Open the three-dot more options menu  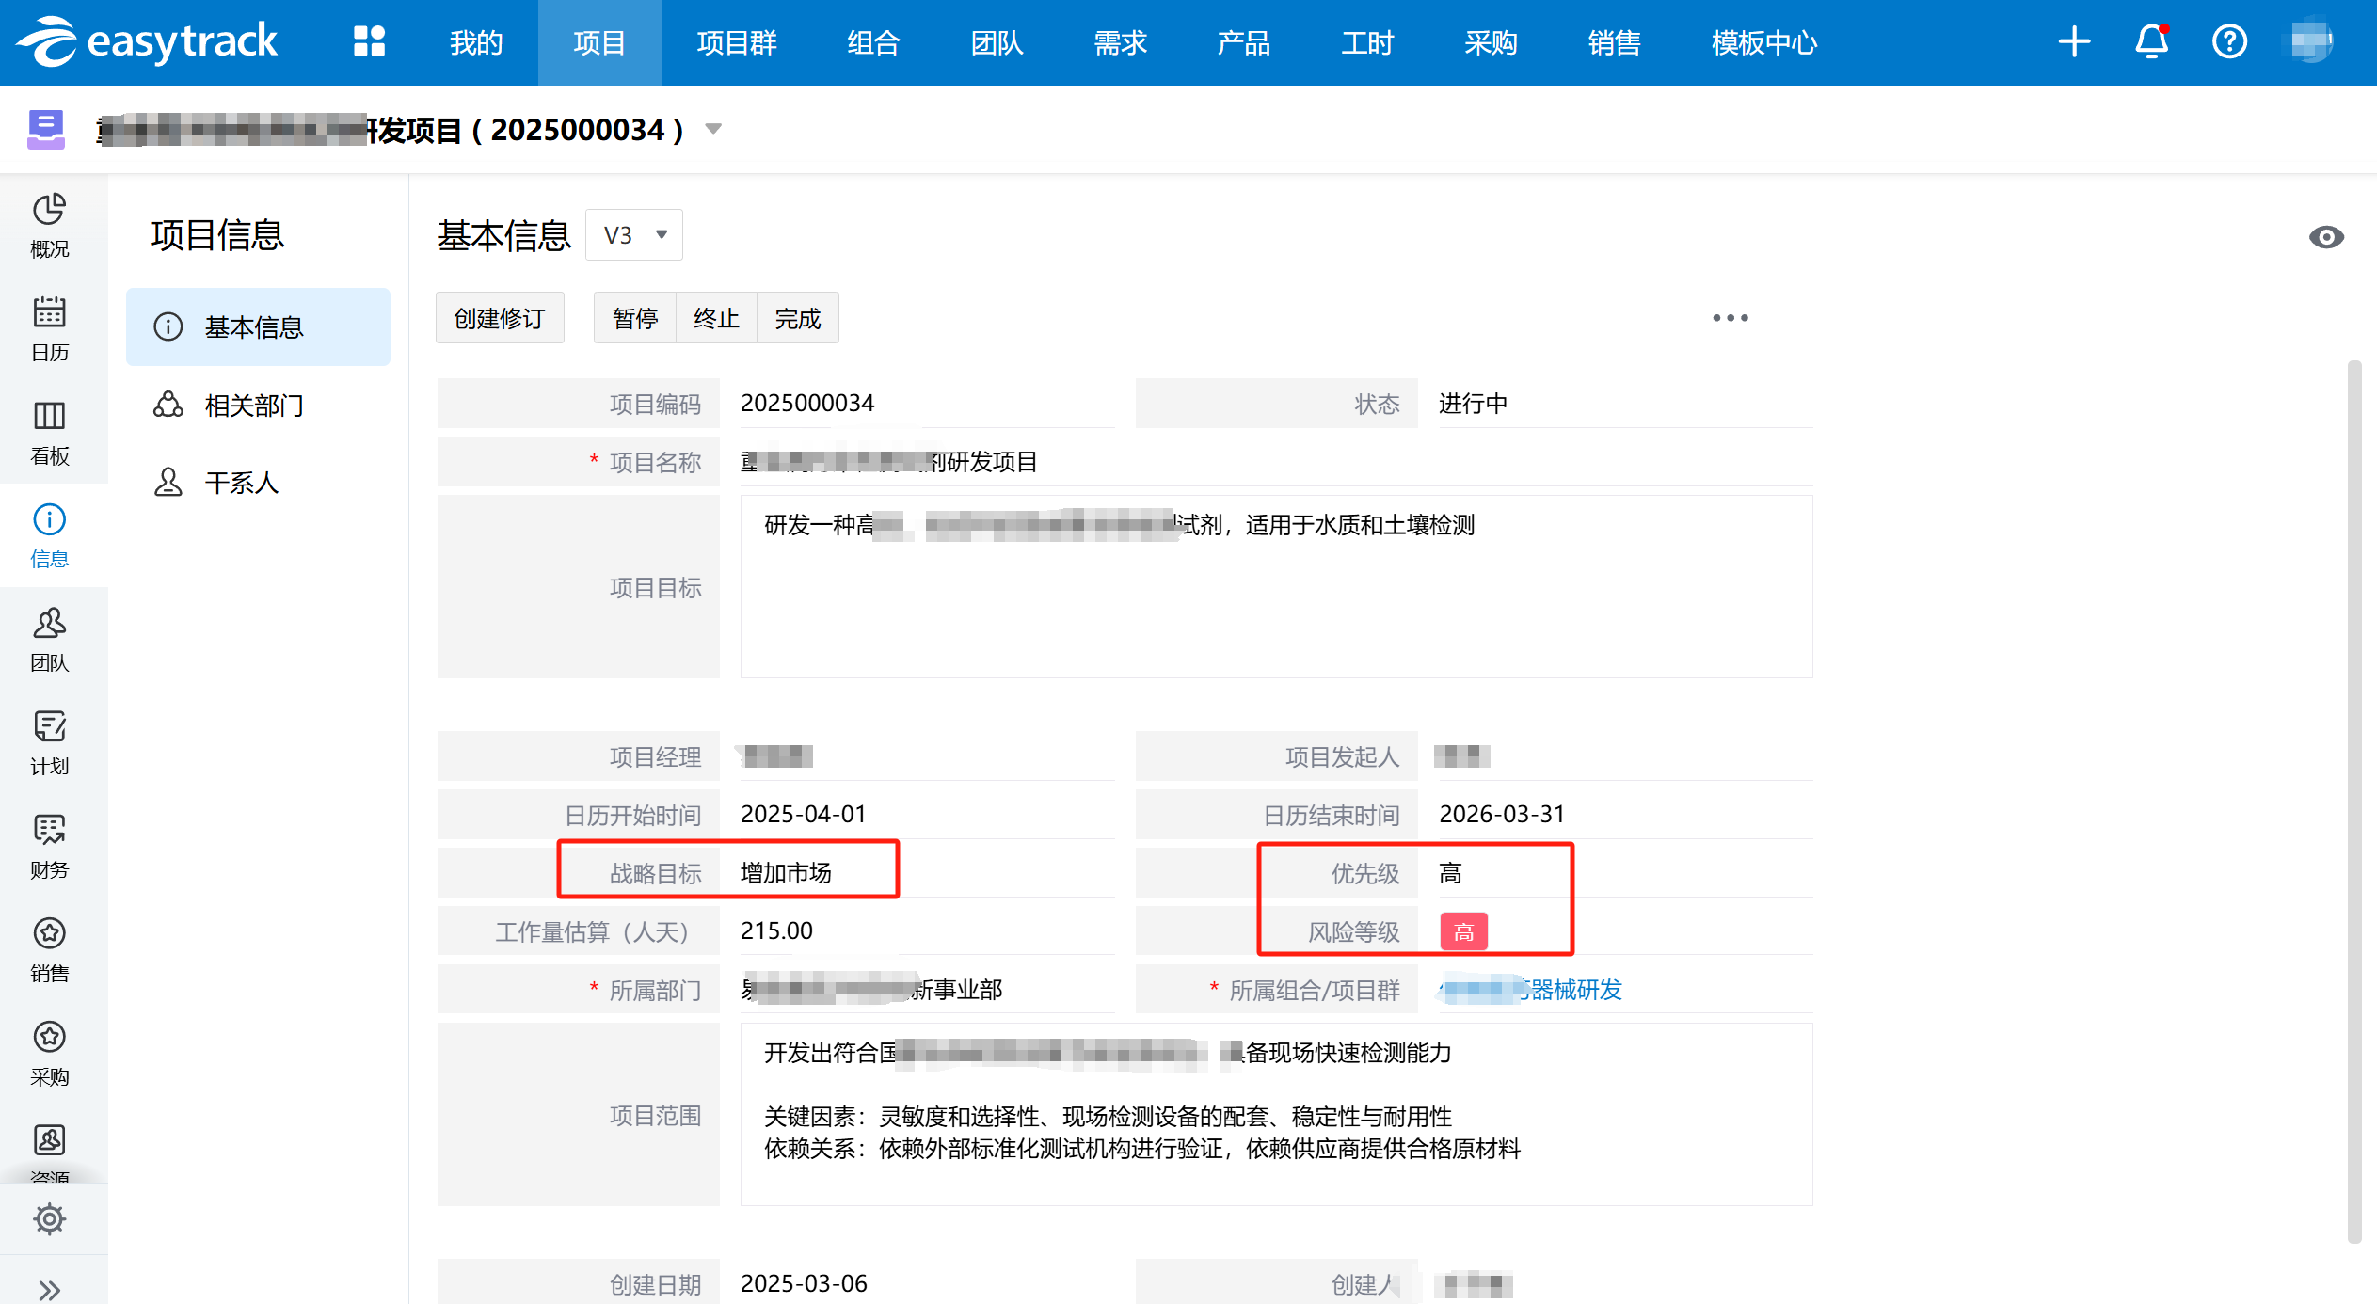click(x=1730, y=318)
